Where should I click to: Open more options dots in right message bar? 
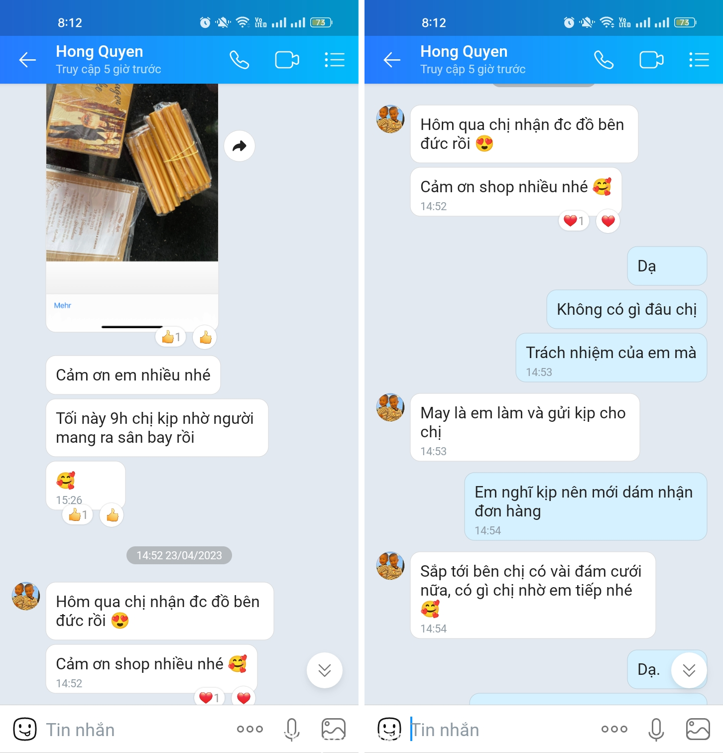(614, 730)
